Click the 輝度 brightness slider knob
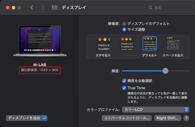The width and height of the screenshot is (195, 127). point(165,71)
